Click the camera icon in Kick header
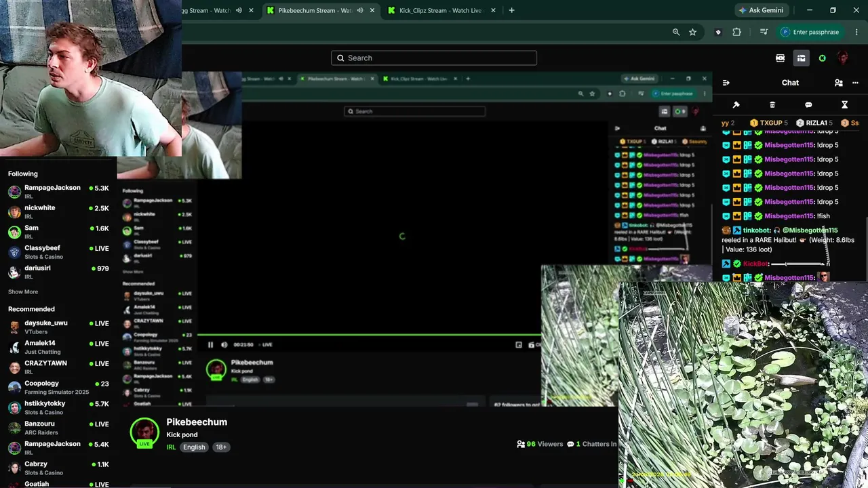This screenshot has height=488, width=868. 781,58
